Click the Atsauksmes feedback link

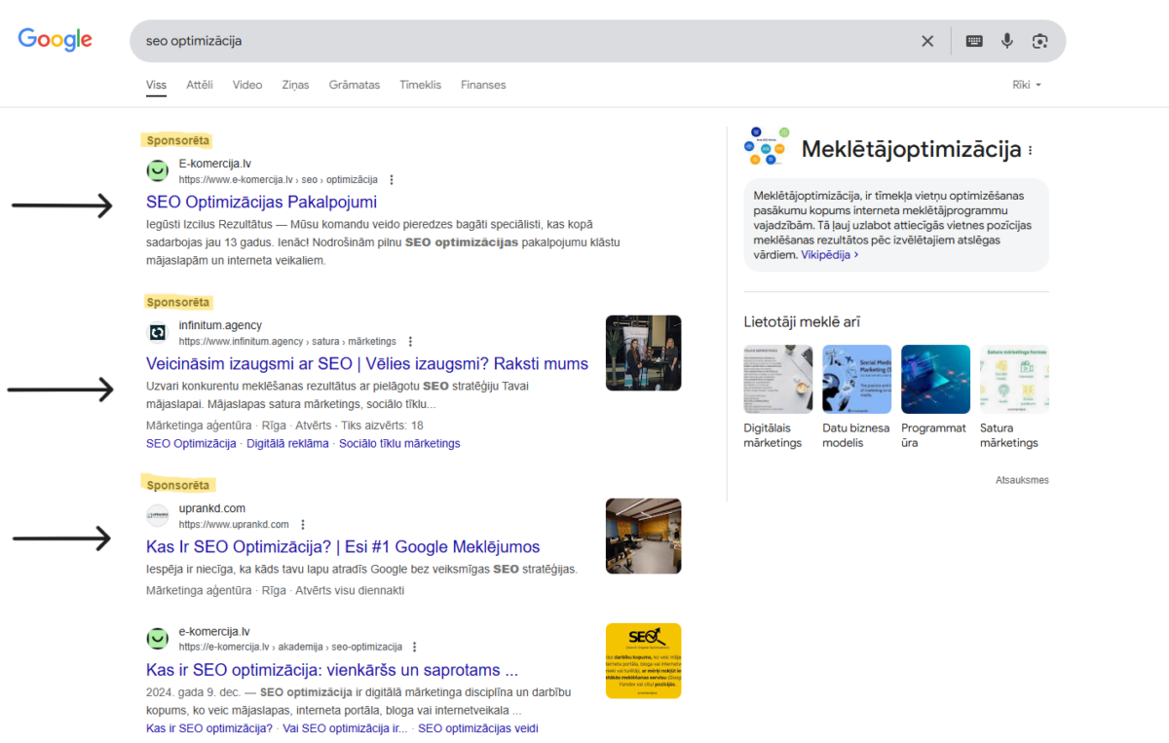[x=1022, y=479]
